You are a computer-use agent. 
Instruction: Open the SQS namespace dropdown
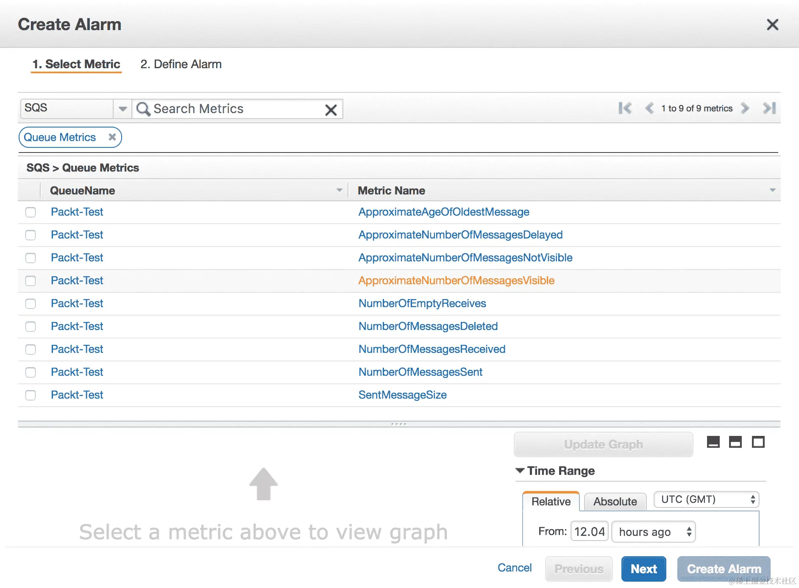pyautogui.click(x=122, y=109)
